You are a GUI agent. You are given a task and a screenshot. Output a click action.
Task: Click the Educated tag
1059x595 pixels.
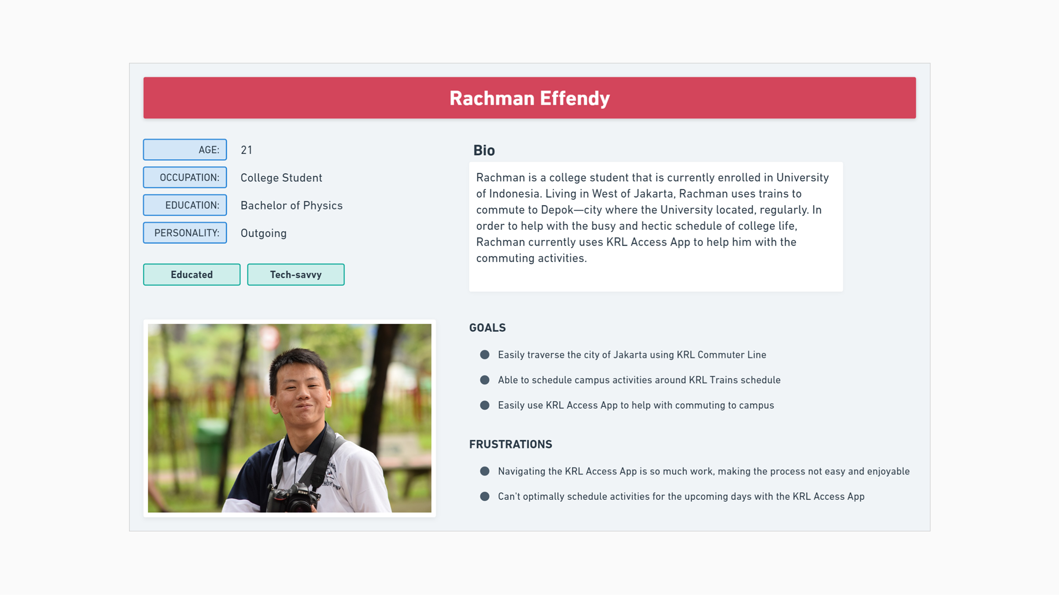(192, 275)
